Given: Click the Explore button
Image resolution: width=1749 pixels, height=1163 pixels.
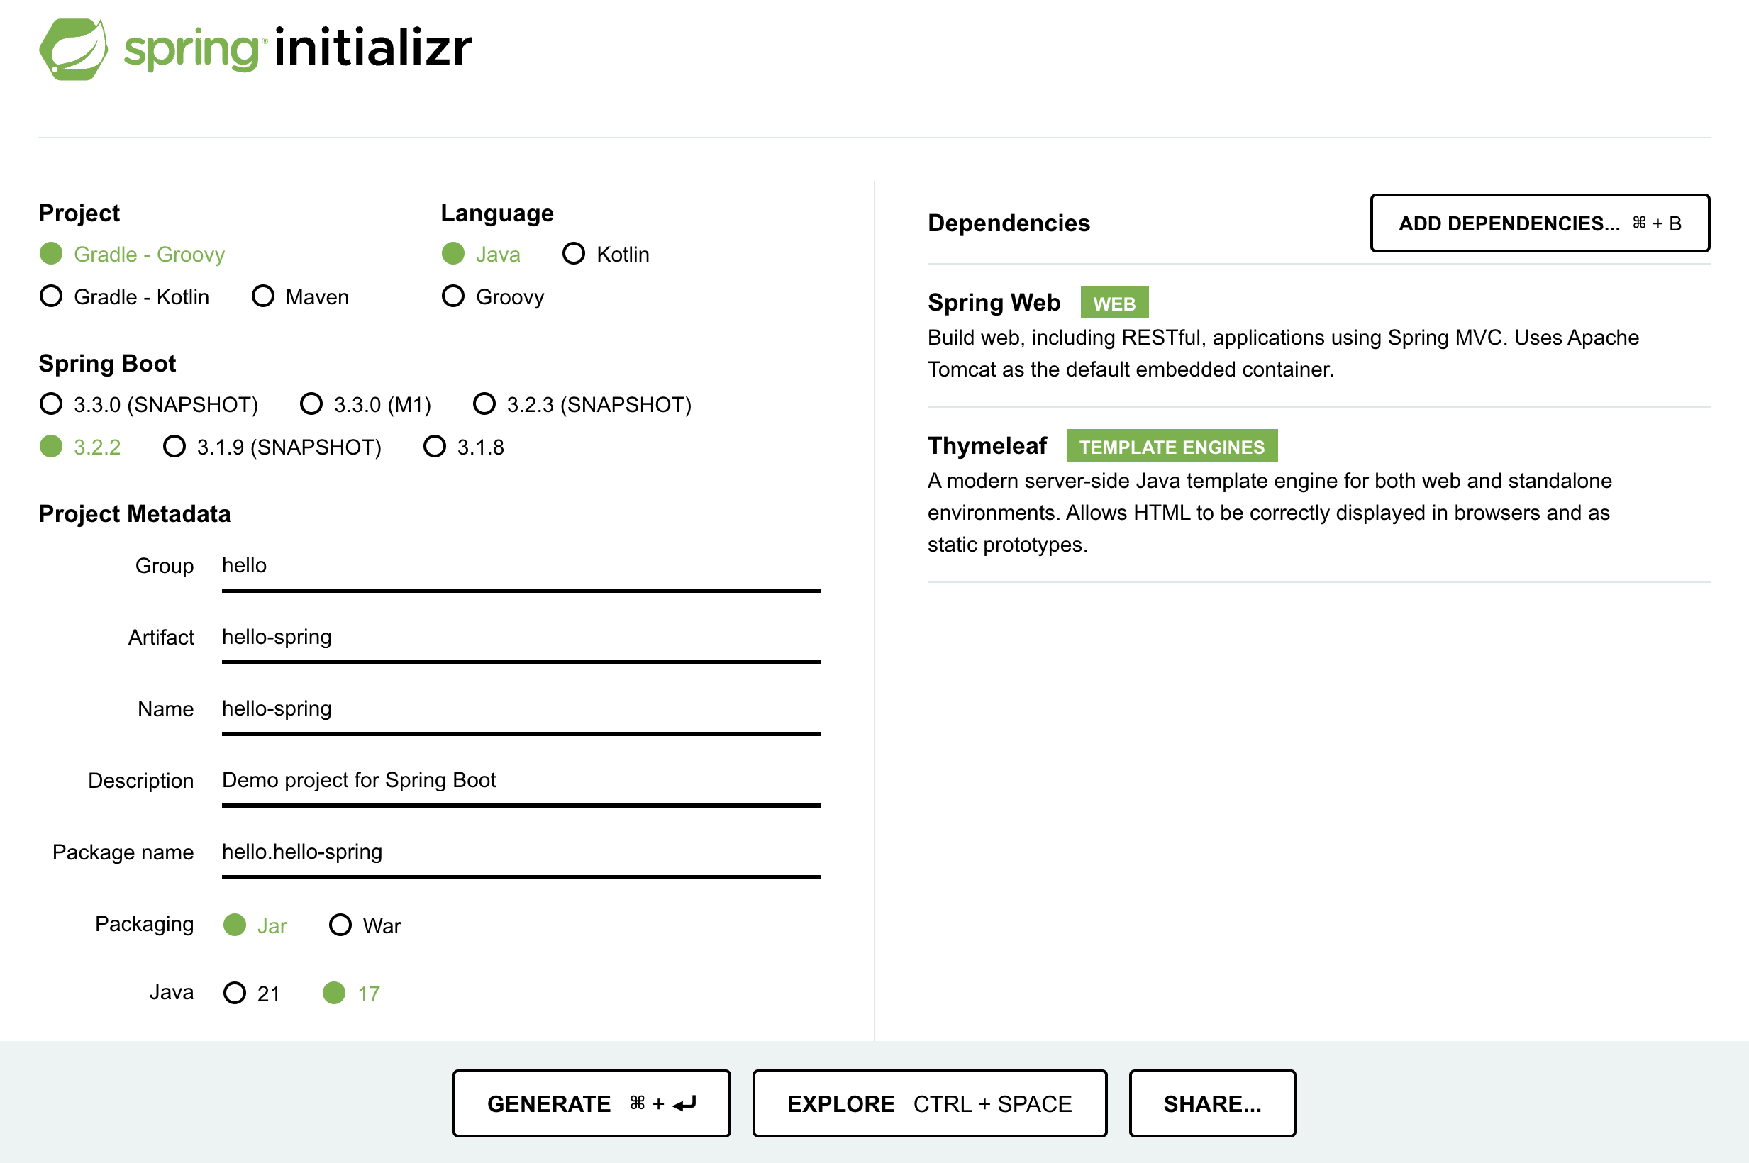Looking at the screenshot, I should pos(928,1103).
